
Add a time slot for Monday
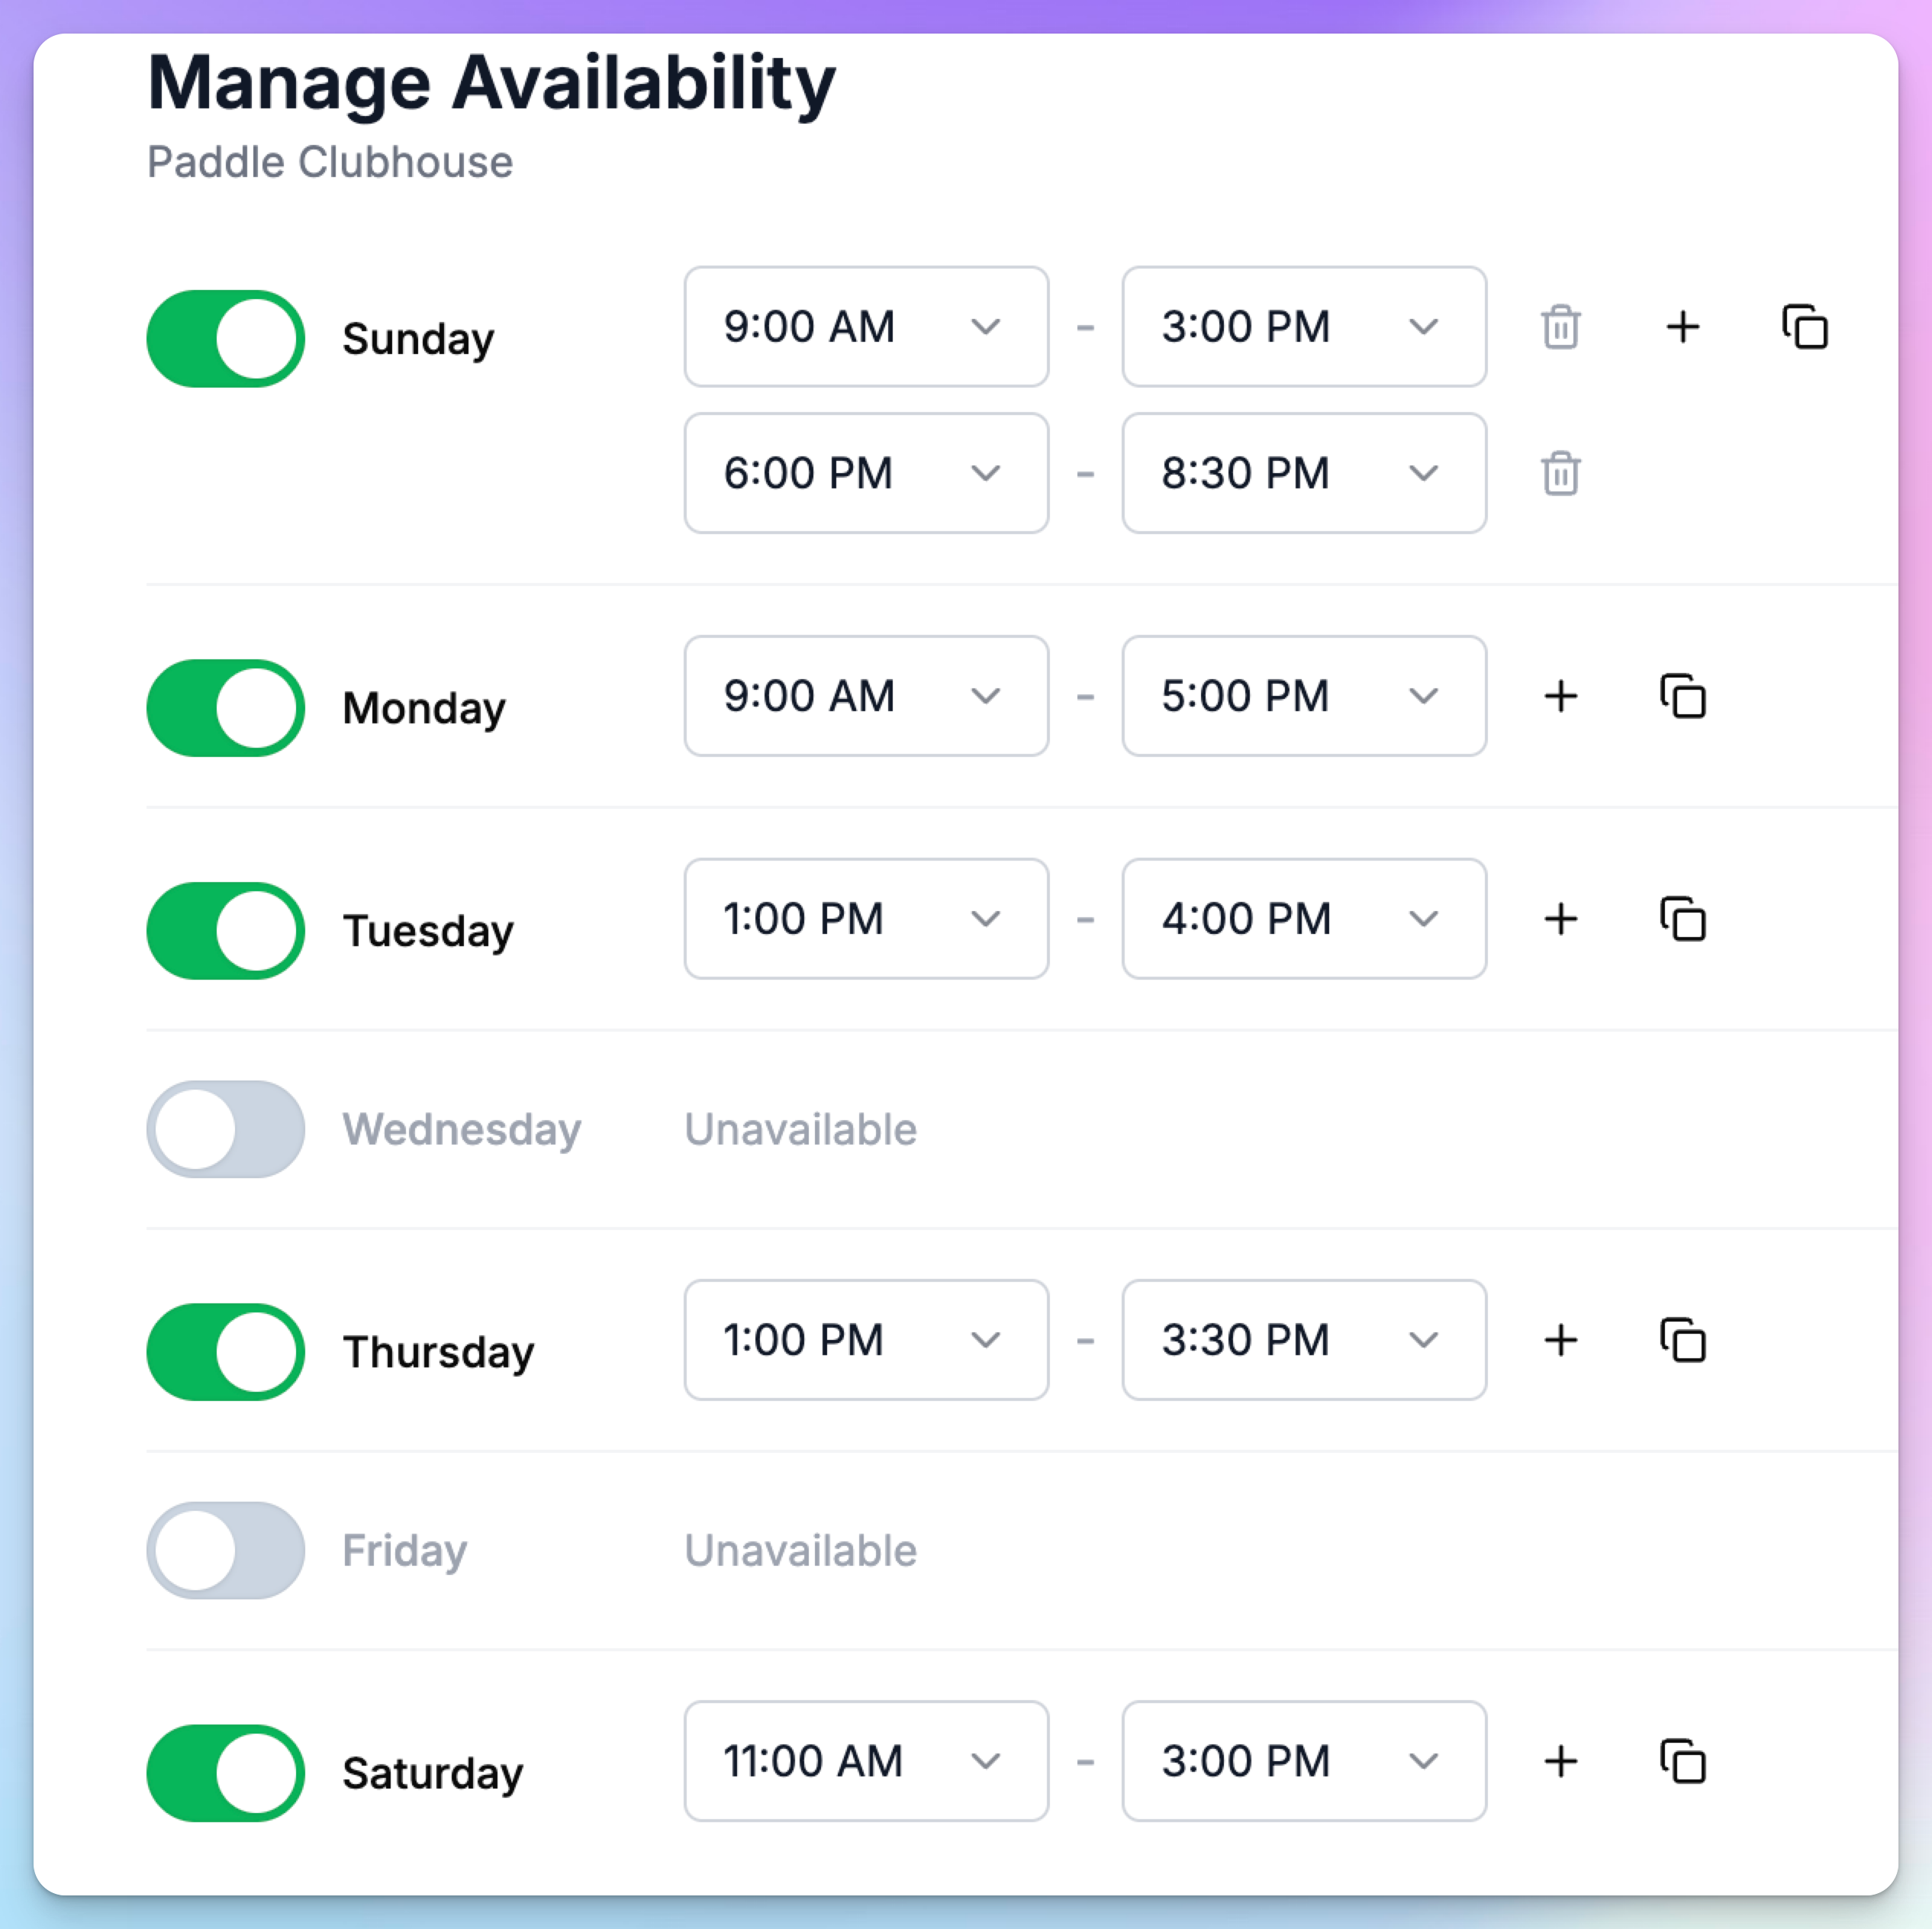(1560, 696)
